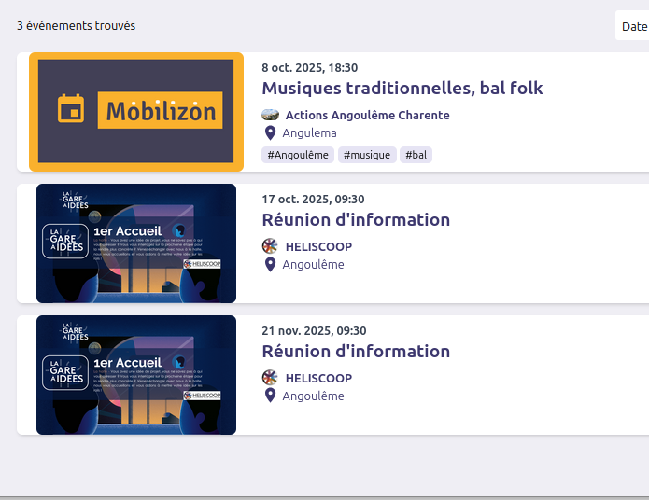Open Musiques traditionnelles, bal folk event title
Viewport: 649px width, 500px height.
click(x=402, y=89)
